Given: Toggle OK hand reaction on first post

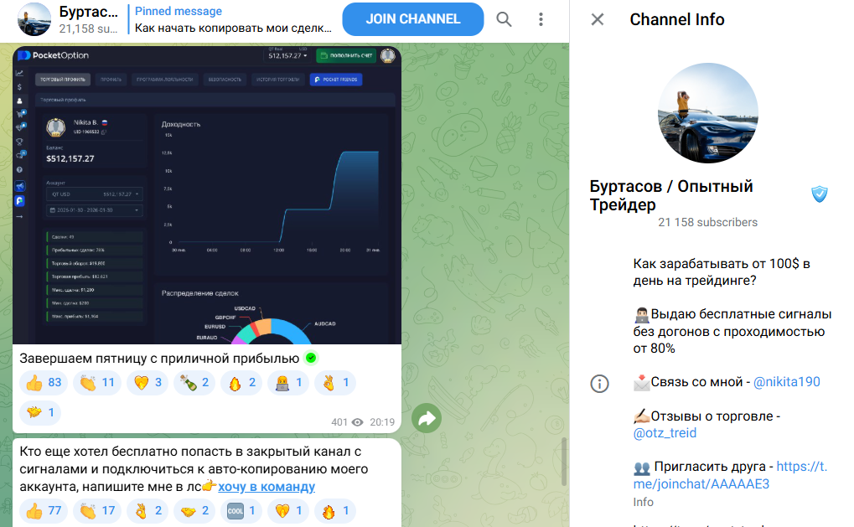Looking at the screenshot, I should [x=335, y=383].
